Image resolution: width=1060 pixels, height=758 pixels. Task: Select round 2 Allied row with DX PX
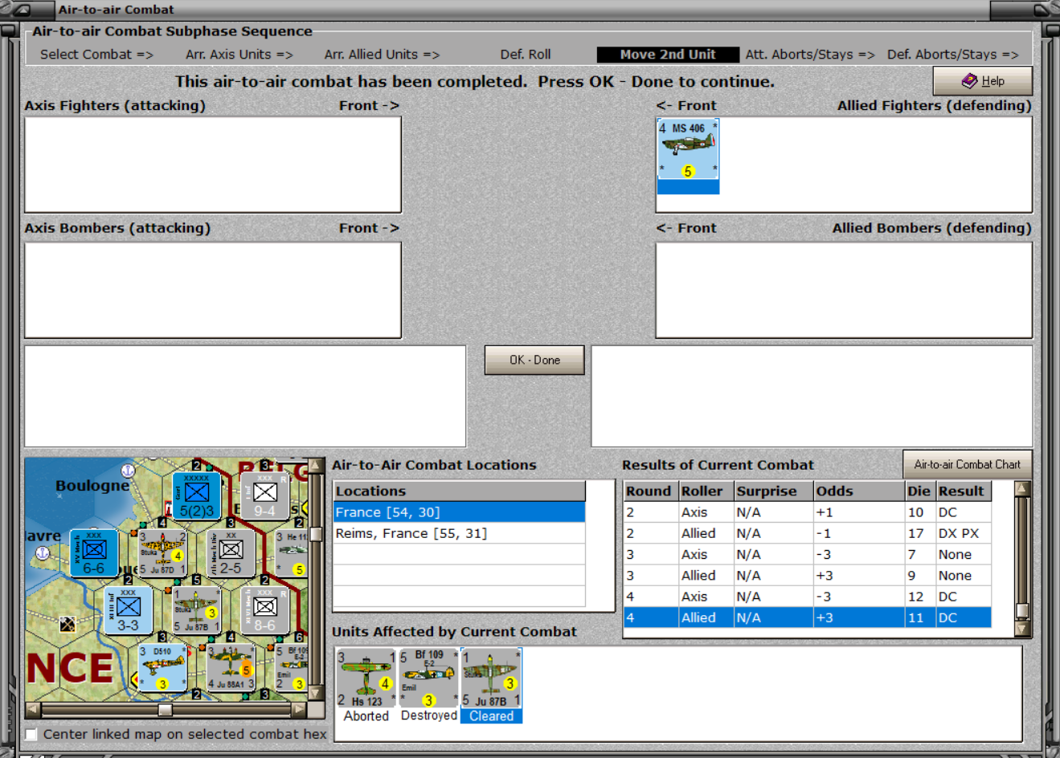[807, 533]
